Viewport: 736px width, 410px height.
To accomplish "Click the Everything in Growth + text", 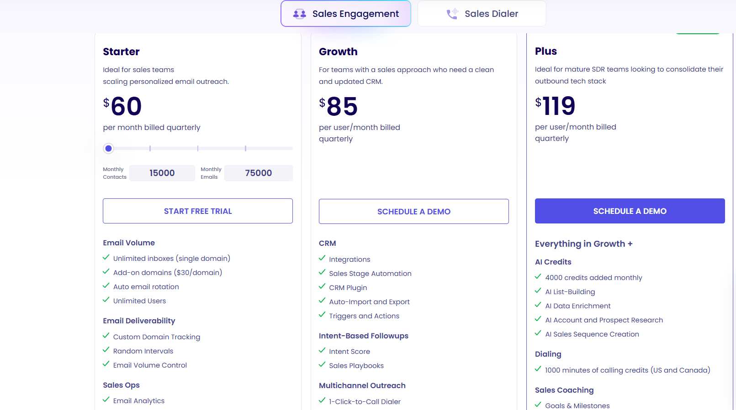I will click(584, 244).
